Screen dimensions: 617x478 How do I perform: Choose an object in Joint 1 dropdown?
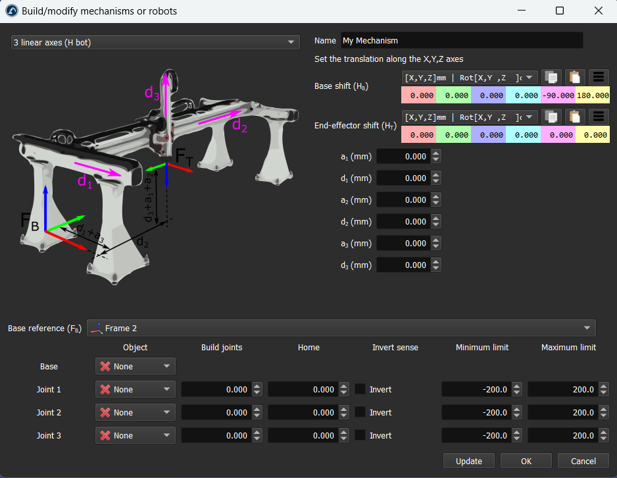(x=136, y=389)
